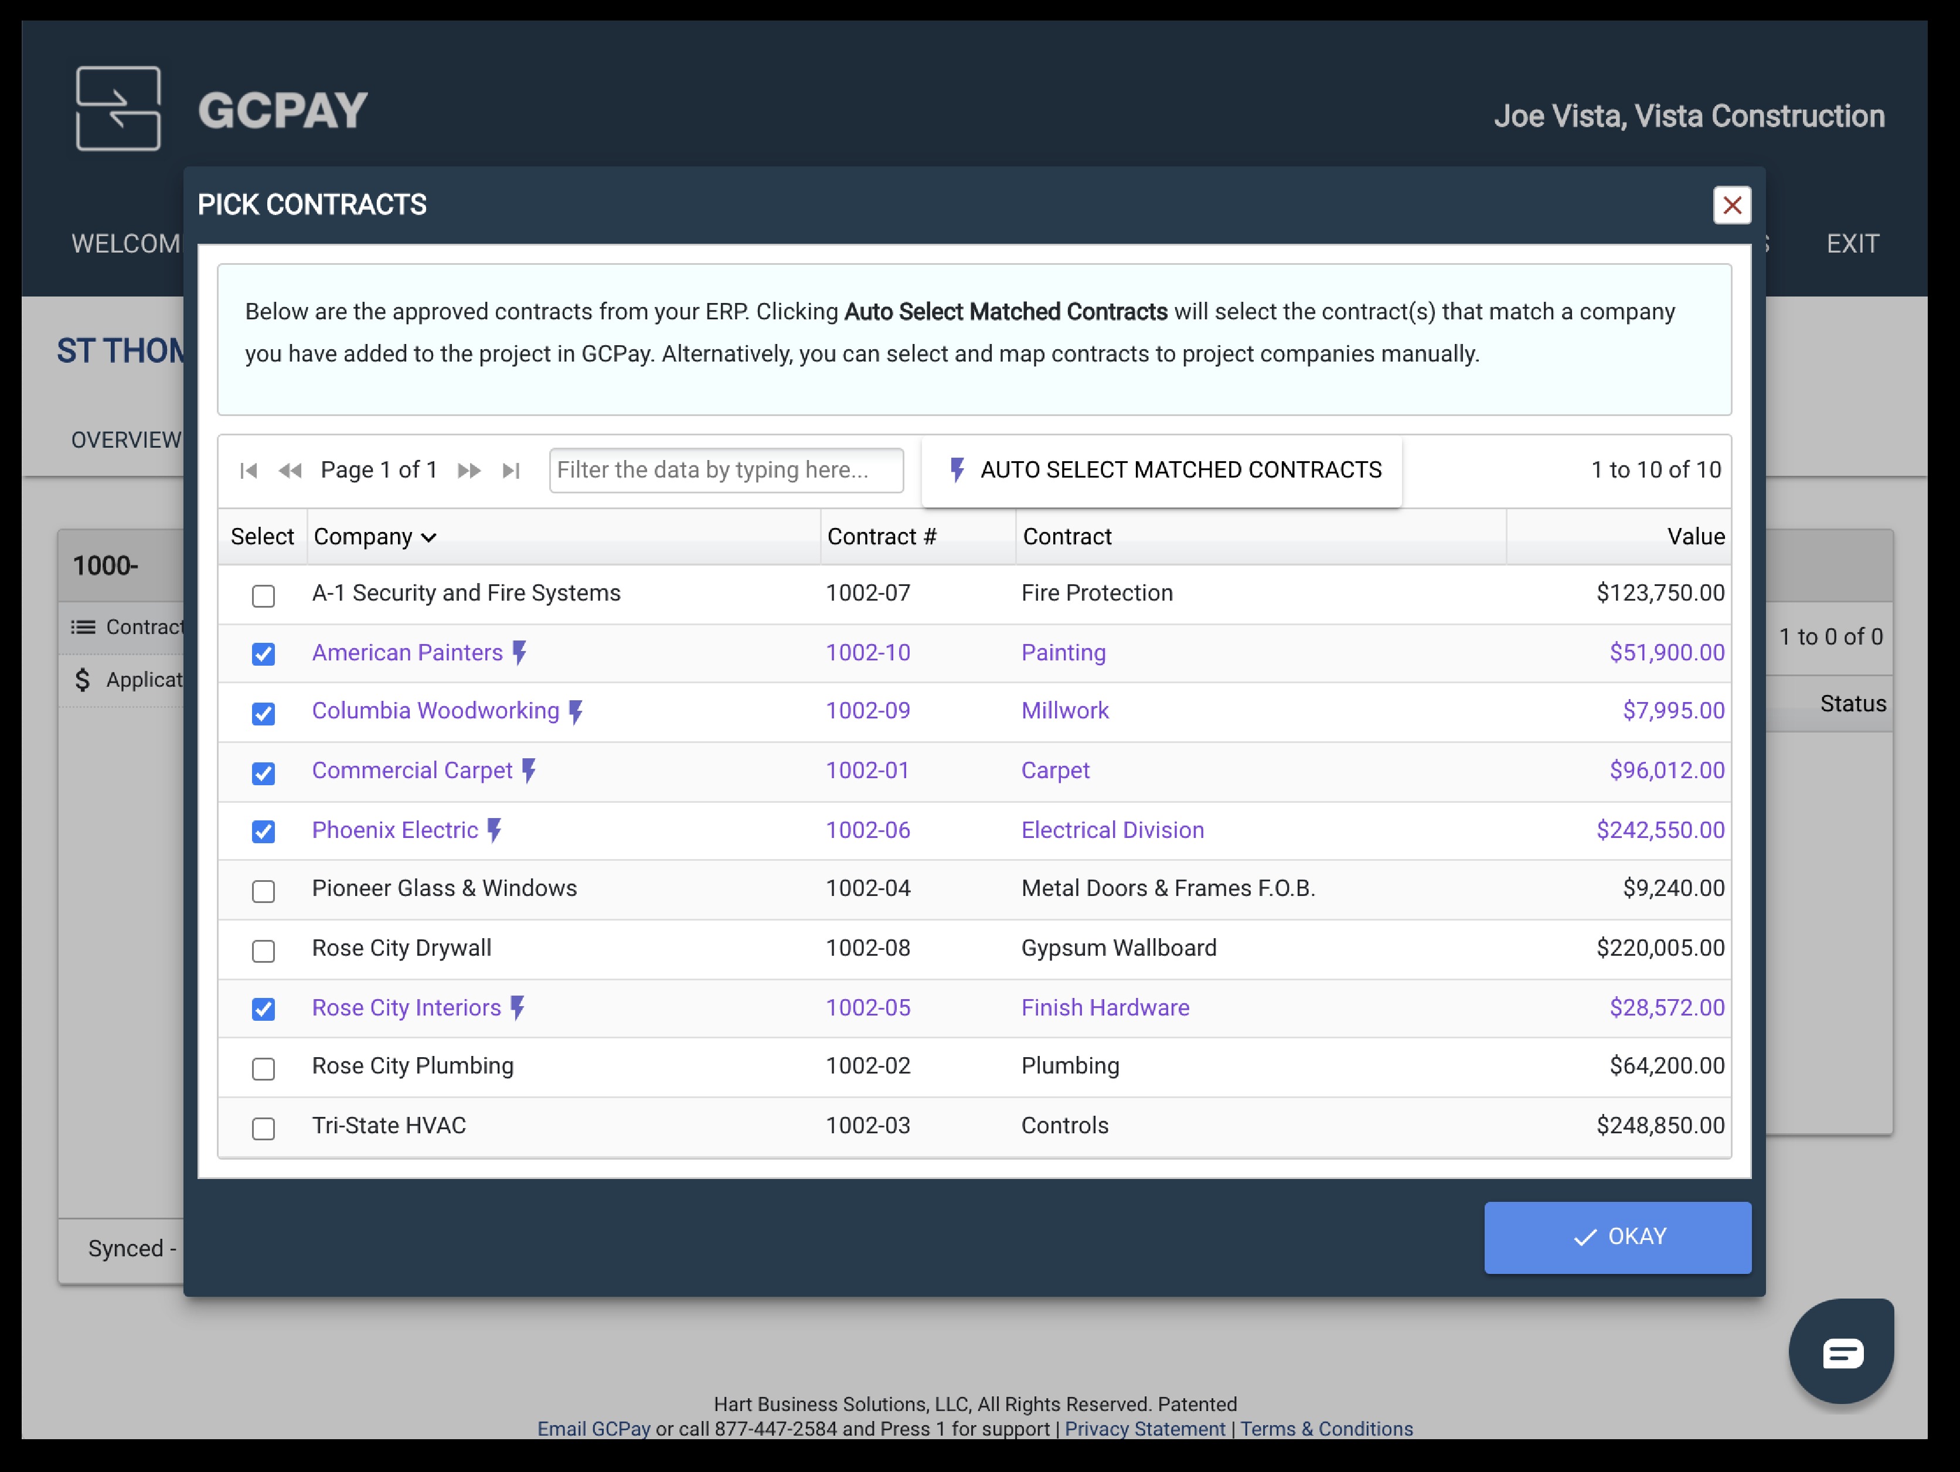
Task: Sort by Company column header arrow
Action: coord(429,537)
